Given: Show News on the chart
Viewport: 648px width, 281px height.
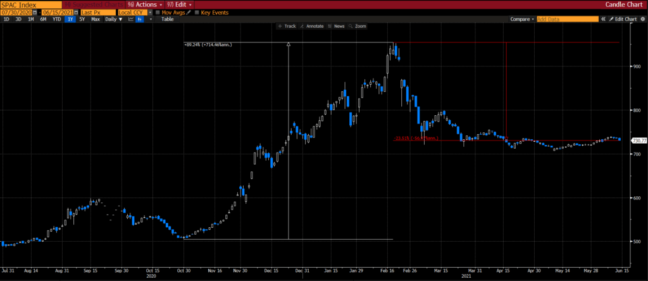Looking at the screenshot, I should click(336, 26).
